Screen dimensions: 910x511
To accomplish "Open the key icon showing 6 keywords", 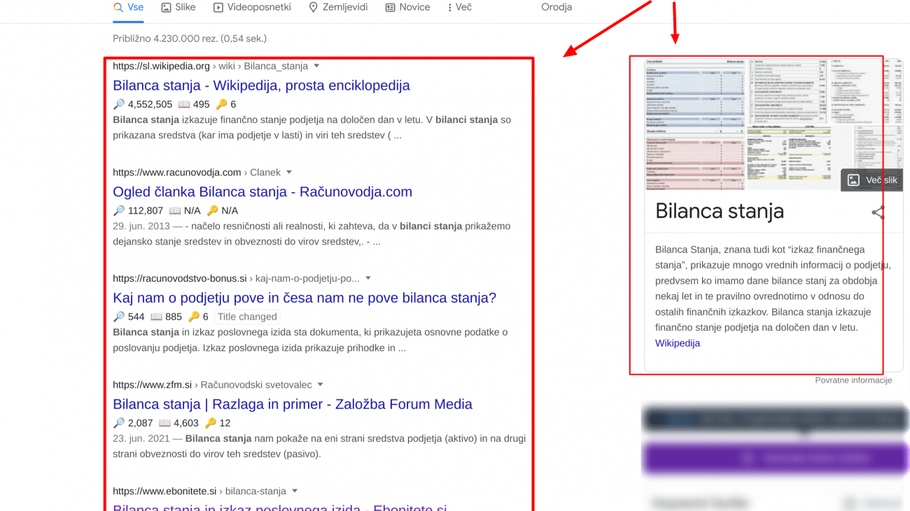I will click(221, 103).
